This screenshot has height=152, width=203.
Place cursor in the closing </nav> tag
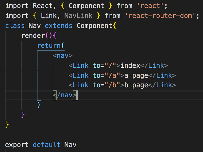64,95
